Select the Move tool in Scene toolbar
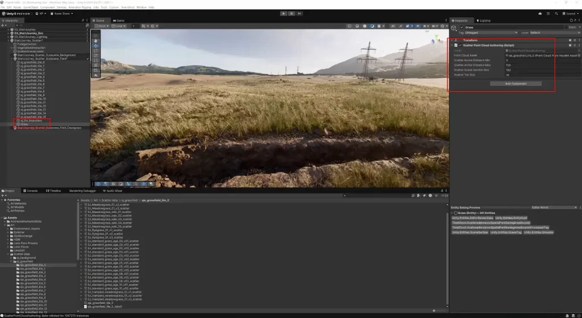582x318 pixels. (x=96, y=45)
